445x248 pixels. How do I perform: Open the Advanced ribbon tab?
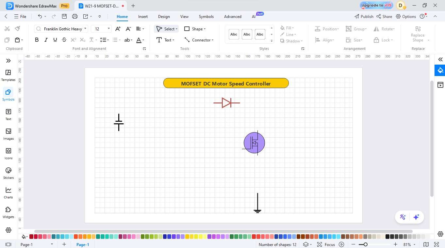click(233, 16)
